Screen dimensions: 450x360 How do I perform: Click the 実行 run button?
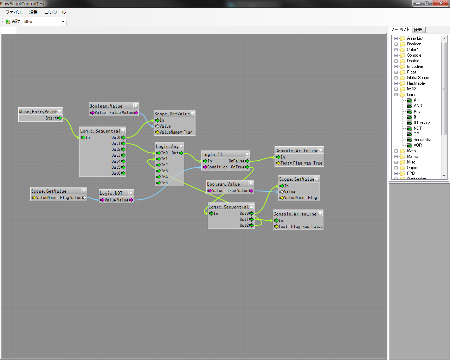coord(13,21)
